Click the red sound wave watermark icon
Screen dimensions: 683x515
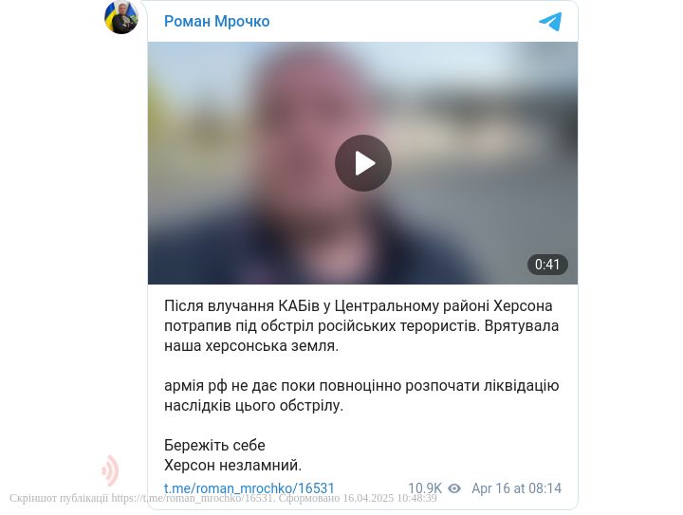[110, 470]
